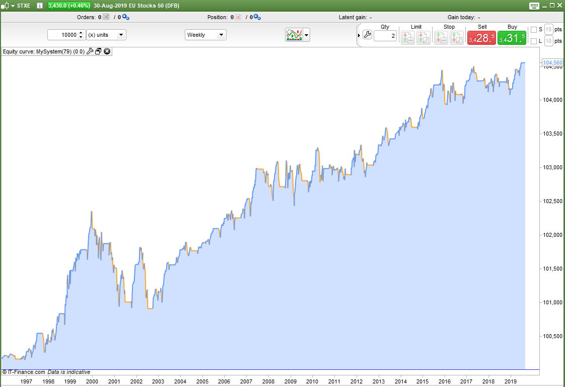Open the automatic position gear icon

[x=257, y=17]
